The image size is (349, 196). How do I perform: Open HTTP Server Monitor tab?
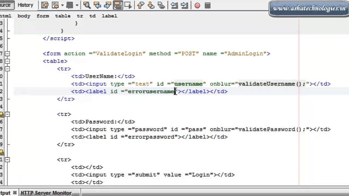(x=46, y=193)
